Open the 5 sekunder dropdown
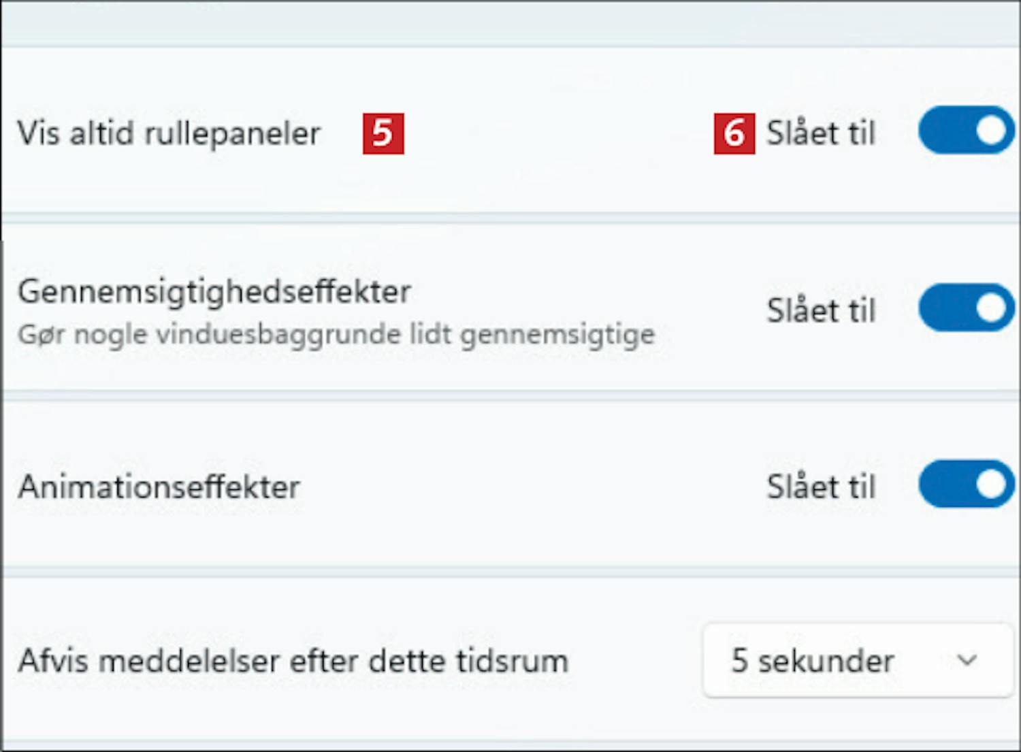1021x752 pixels. [857, 660]
